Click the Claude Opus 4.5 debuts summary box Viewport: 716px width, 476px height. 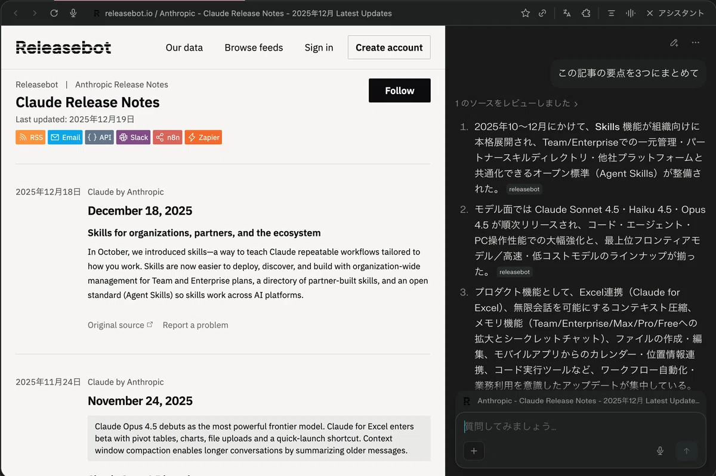click(259, 438)
